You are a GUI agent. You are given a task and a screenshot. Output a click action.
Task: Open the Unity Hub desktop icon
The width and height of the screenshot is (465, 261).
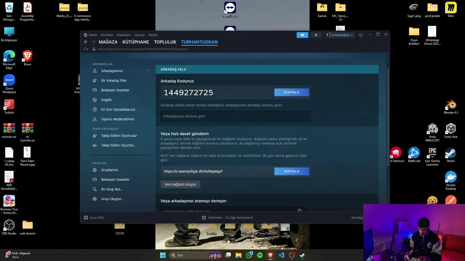451,130
